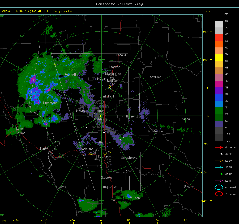The height and width of the screenshot is (224, 239).
Task: Click the cyan 27ZW arrow legend icon
Action: pos(219,168)
